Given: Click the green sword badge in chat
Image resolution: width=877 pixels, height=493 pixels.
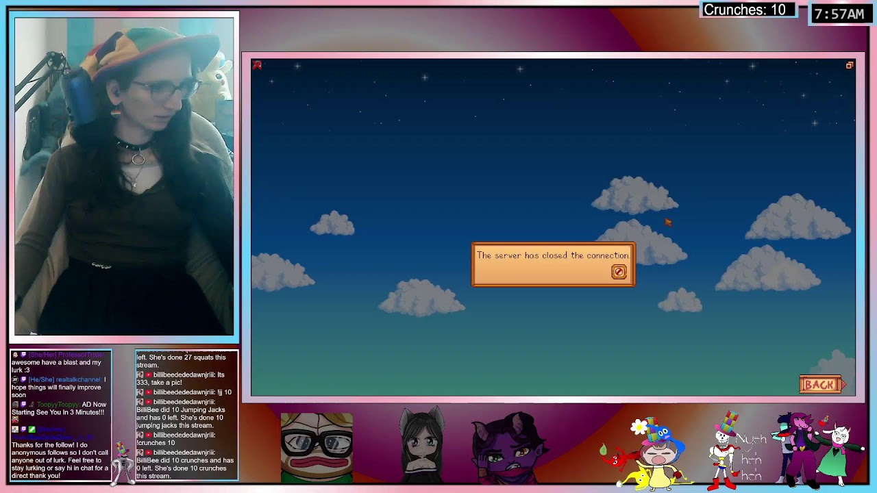Looking at the screenshot, I should pos(32,429).
